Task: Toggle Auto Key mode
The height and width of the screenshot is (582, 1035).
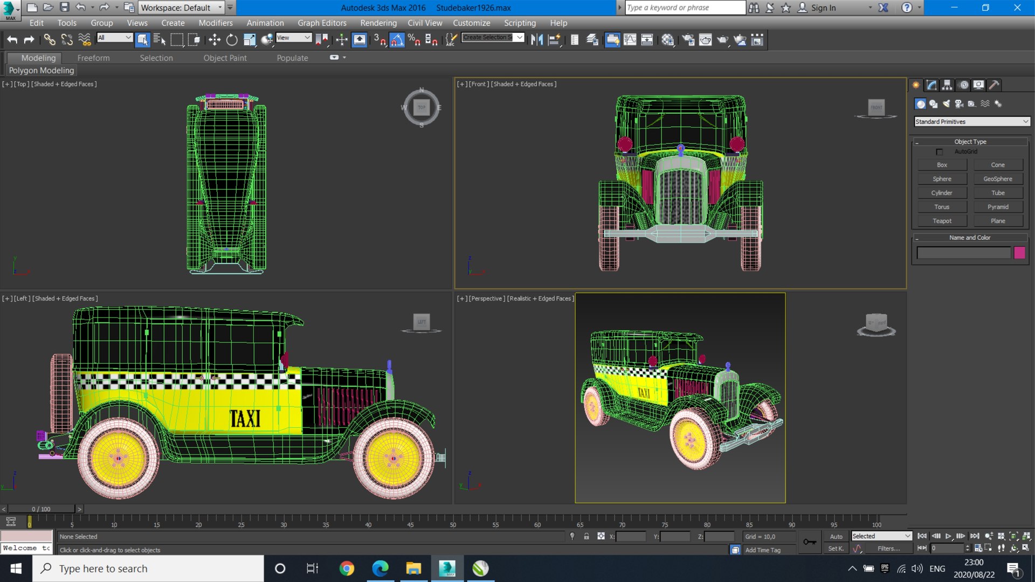Action: click(836, 536)
